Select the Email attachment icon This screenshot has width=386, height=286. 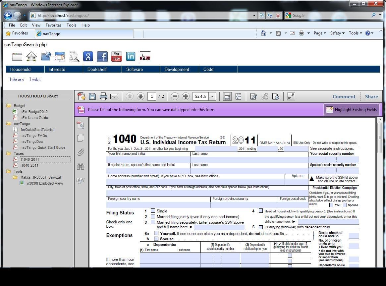[x=114, y=96]
